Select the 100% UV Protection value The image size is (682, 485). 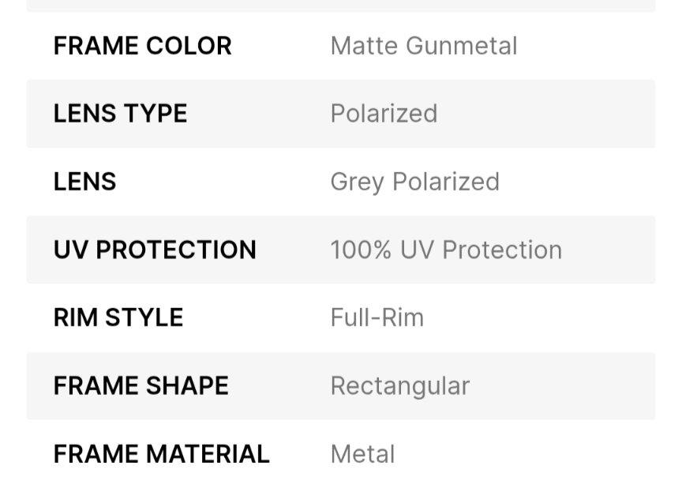(446, 250)
